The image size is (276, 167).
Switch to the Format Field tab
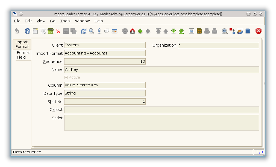pyautogui.click(x=23, y=55)
